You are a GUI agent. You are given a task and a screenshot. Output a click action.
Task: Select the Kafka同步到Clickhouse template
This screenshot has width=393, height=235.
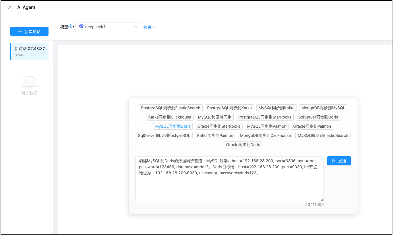pyautogui.click(x=170, y=117)
